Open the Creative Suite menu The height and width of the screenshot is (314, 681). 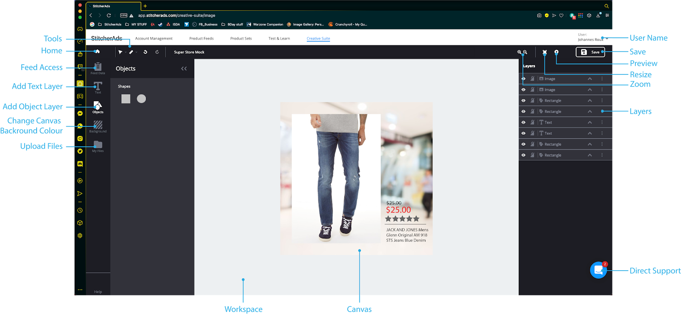[x=318, y=39]
